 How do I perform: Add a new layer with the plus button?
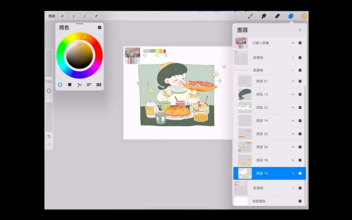point(300,30)
